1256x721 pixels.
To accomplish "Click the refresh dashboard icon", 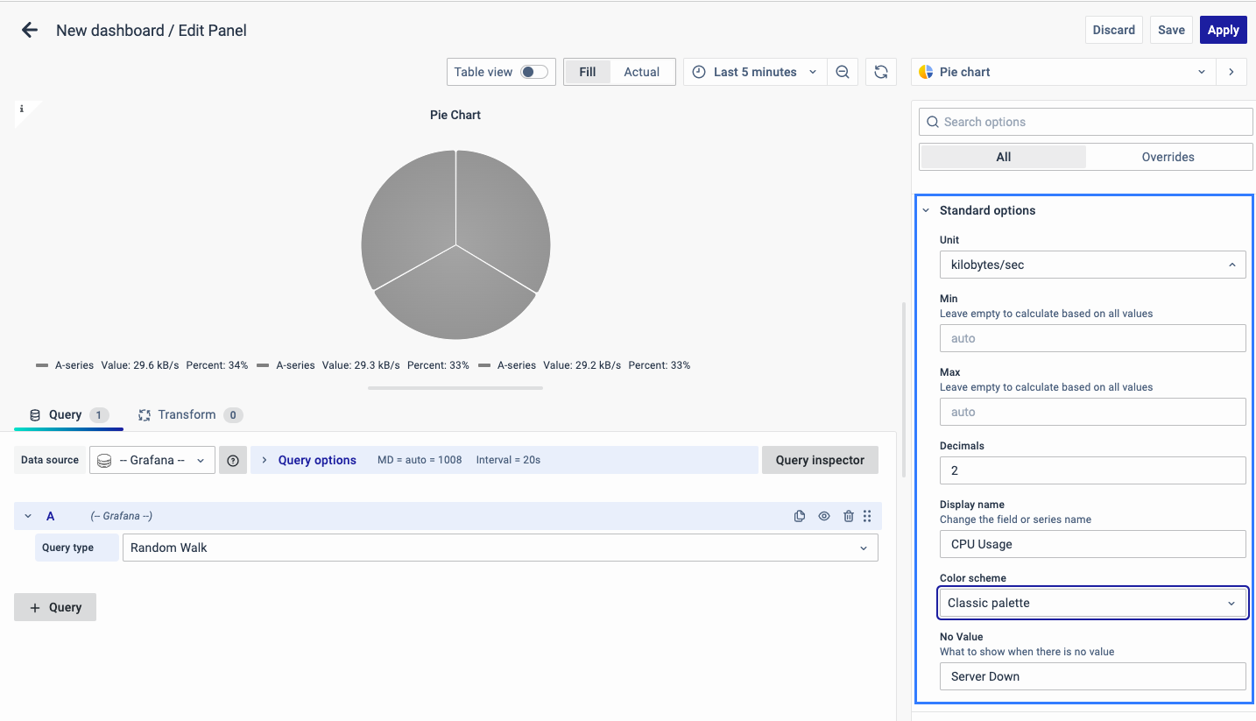I will coord(881,72).
